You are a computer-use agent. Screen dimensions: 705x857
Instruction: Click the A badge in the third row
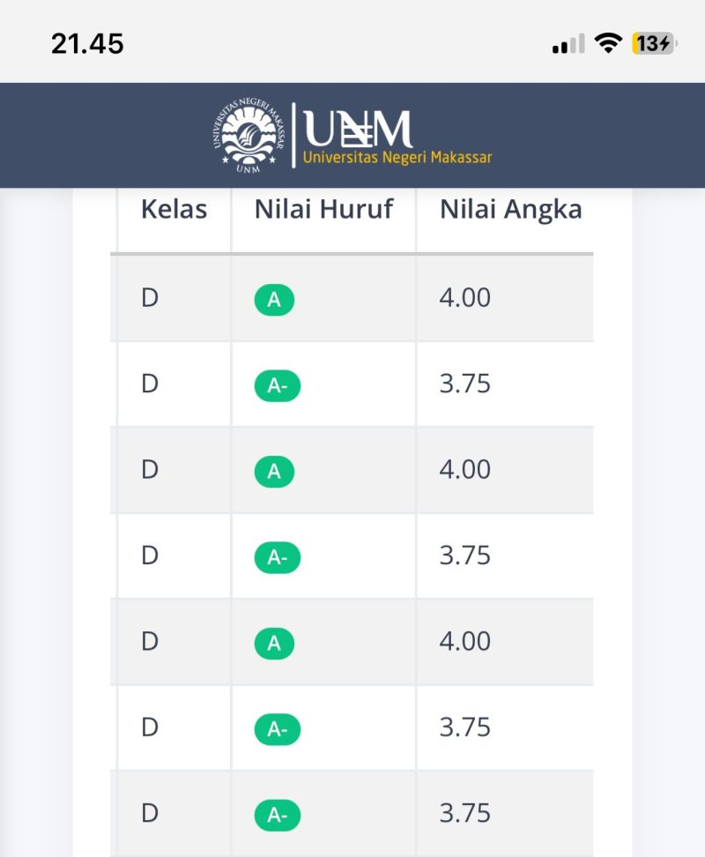coord(273,472)
